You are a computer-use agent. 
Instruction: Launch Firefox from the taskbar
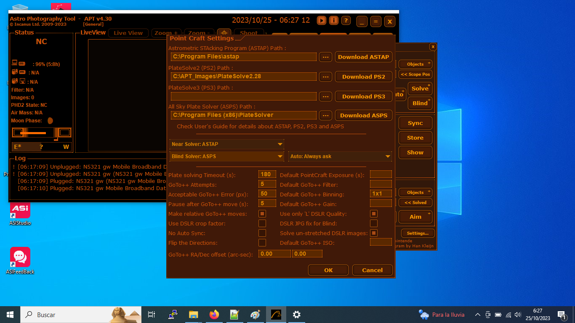point(214,315)
